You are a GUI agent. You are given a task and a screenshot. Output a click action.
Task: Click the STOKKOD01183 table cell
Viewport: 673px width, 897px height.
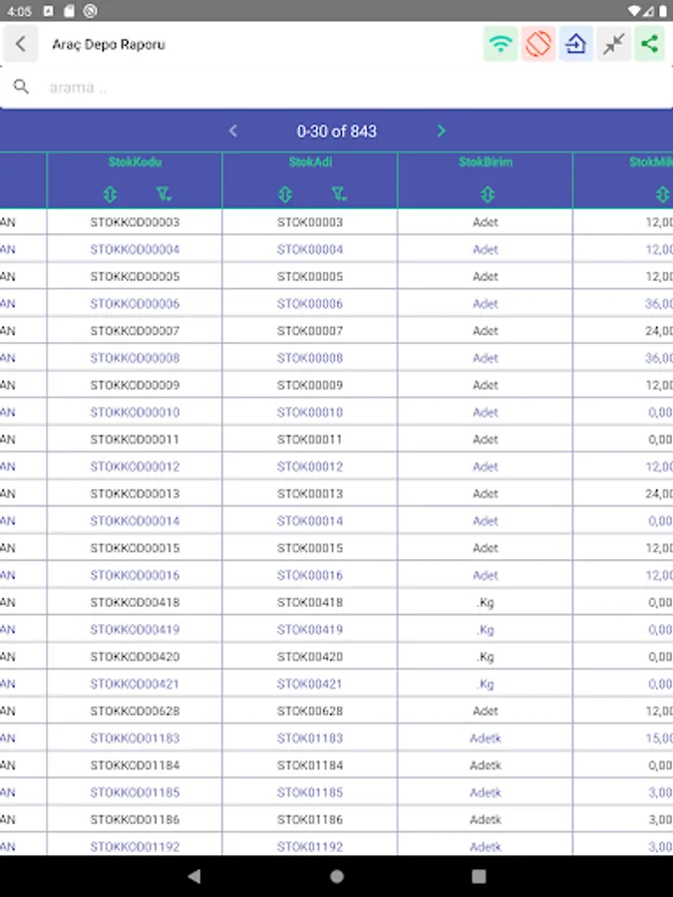click(135, 738)
